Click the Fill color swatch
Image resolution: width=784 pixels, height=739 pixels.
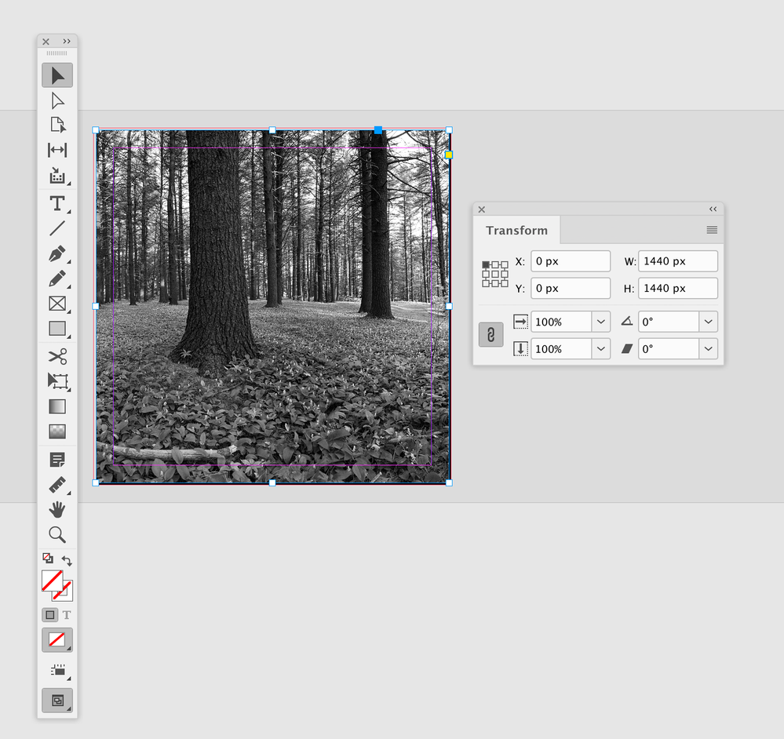coord(52,581)
